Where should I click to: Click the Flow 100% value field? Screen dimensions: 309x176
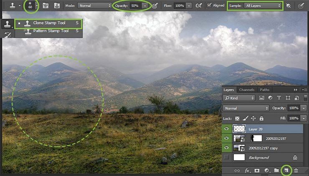pos(180,6)
